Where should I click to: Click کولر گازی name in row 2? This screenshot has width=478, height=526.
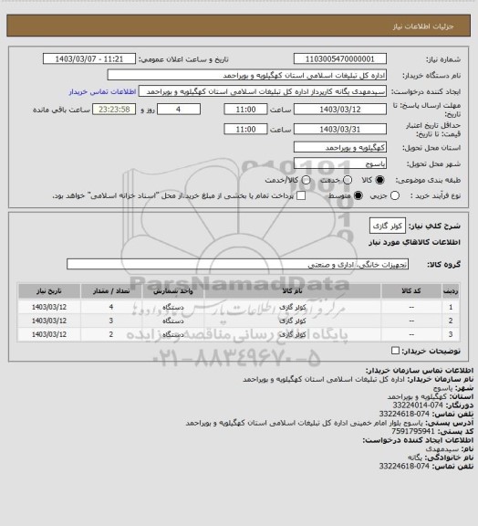coord(292,321)
